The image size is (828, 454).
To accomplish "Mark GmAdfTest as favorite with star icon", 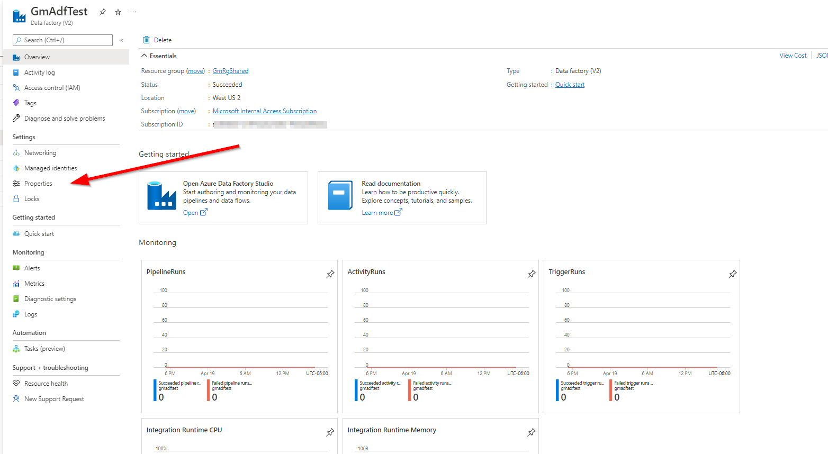I will [x=118, y=12].
